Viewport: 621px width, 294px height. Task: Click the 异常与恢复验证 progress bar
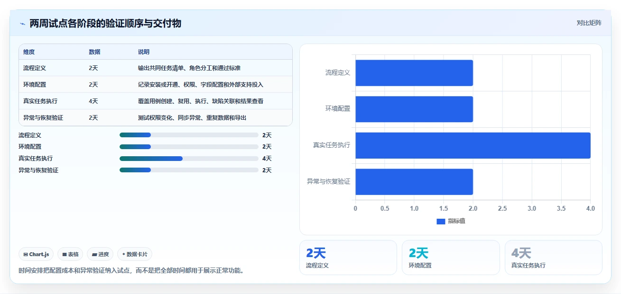click(x=189, y=170)
